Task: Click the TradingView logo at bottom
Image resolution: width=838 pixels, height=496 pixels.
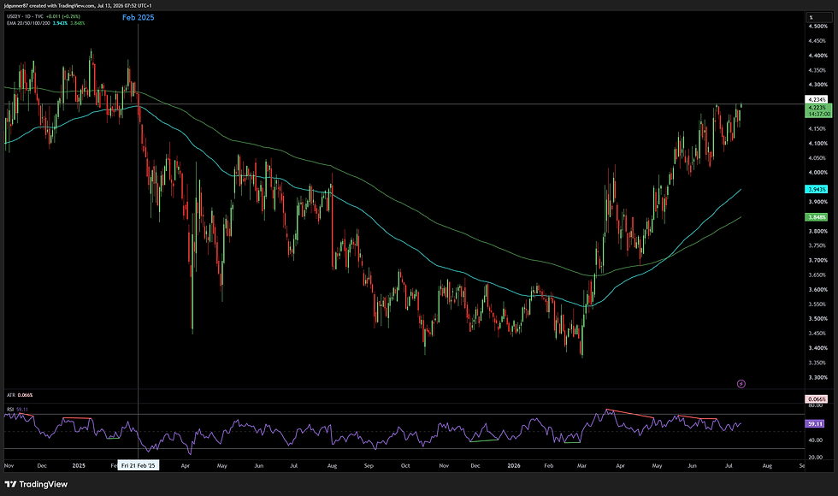Action: click(x=36, y=484)
